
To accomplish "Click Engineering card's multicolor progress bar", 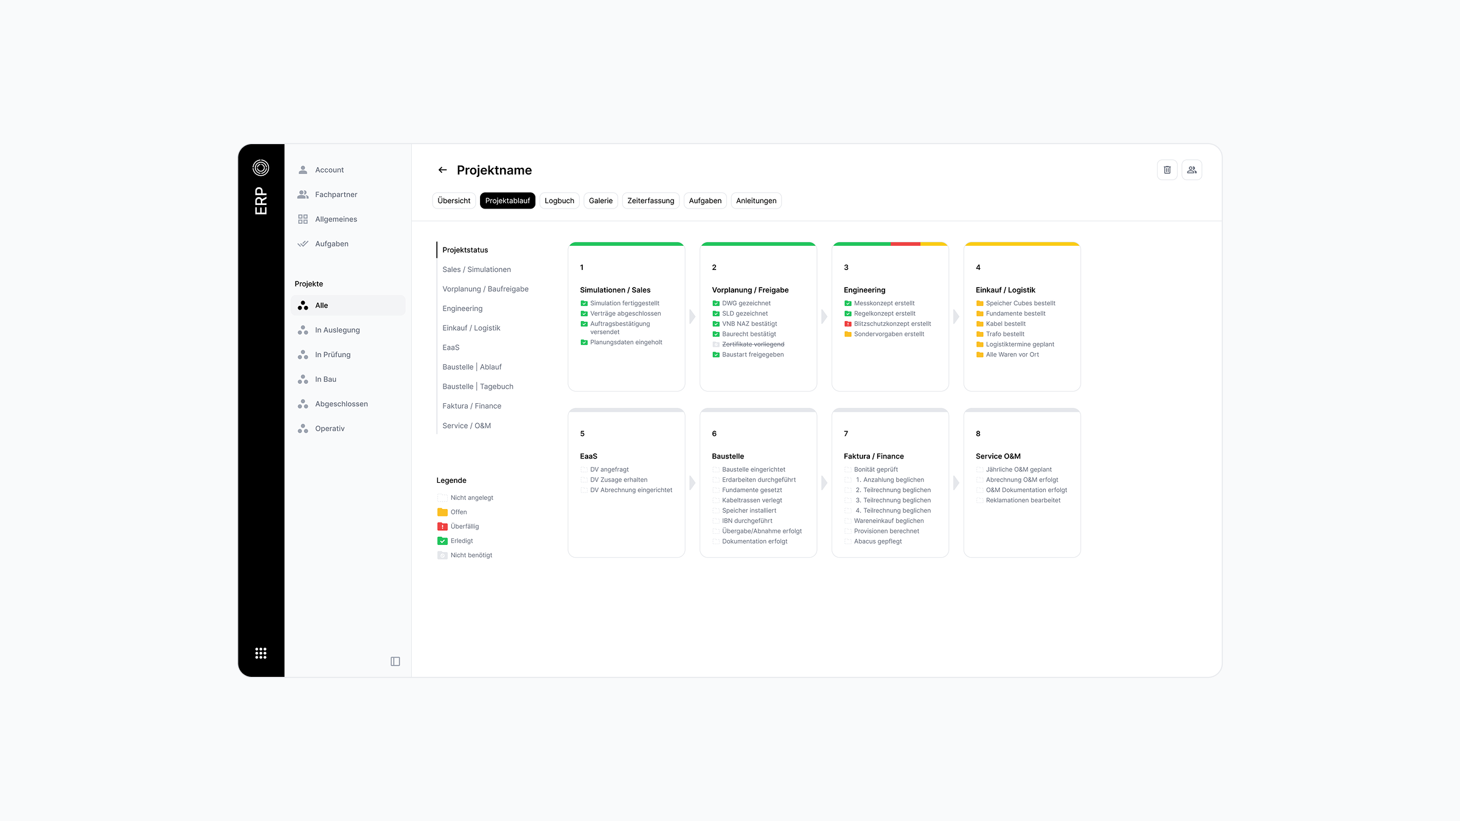I will pos(889,244).
